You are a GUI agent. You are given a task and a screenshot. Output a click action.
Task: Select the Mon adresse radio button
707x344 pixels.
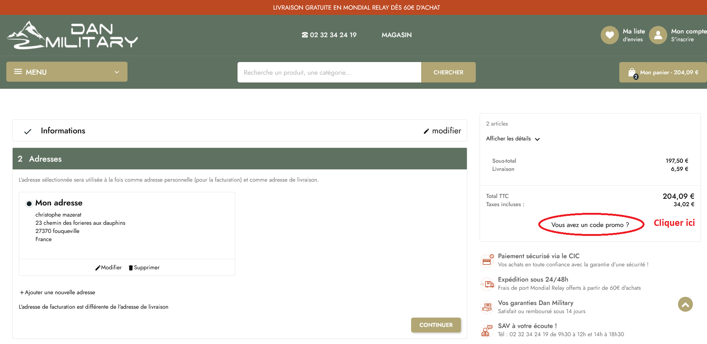pos(29,204)
